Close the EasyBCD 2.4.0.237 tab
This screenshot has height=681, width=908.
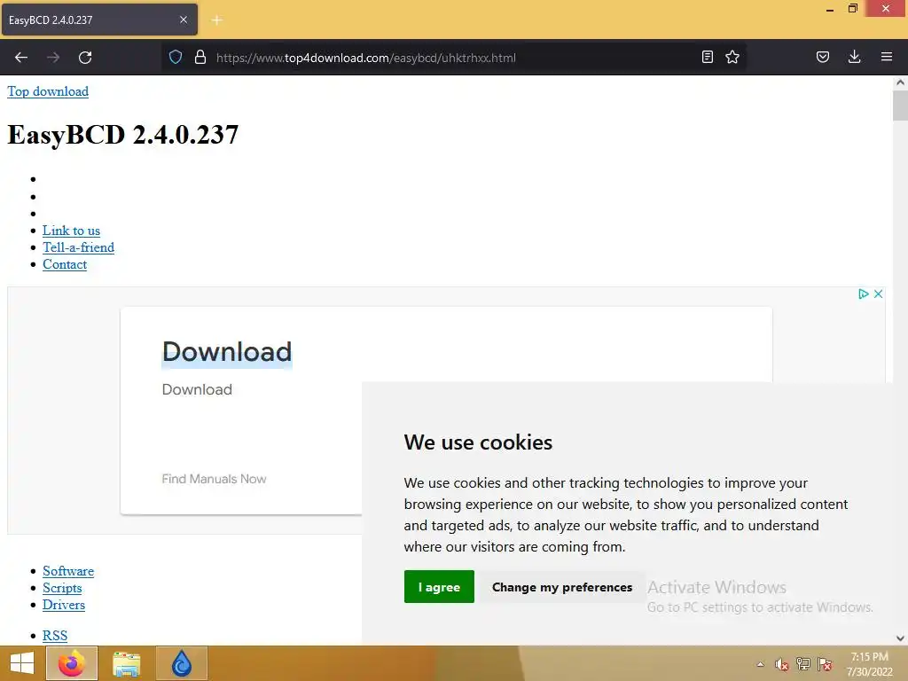[x=184, y=20]
